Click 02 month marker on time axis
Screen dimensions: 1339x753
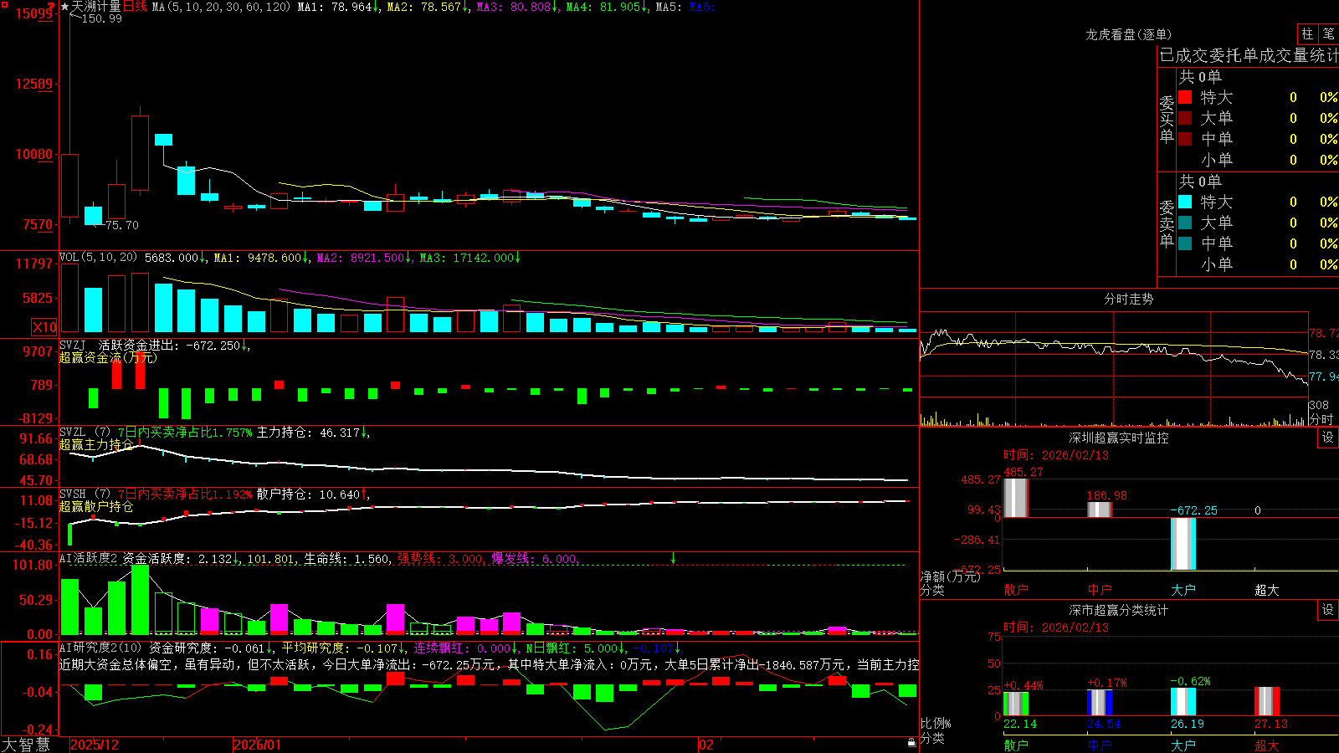pyautogui.click(x=706, y=745)
